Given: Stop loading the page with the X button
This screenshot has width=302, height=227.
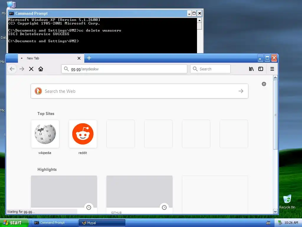Looking at the screenshot, I should tap(31, 69).
